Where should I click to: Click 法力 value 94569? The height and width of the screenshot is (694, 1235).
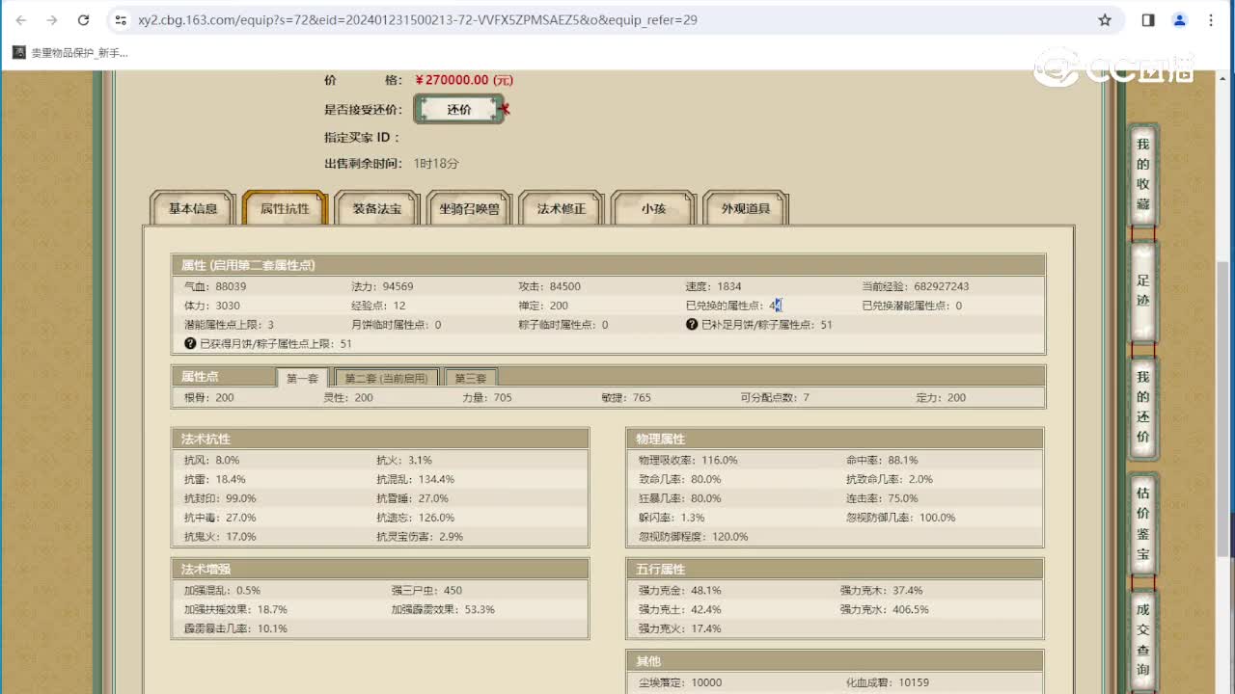(398, 286)
